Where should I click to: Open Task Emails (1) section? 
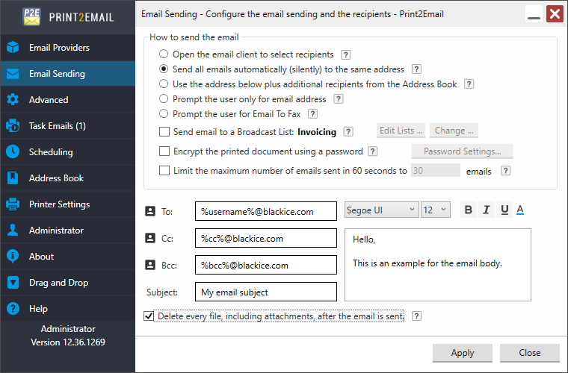pyautogui.click(x=68, y=126)
